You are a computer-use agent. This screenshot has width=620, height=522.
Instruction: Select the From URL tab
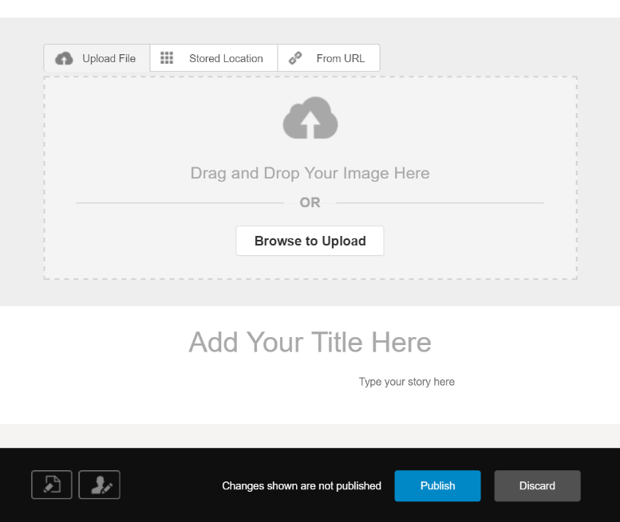341,58
